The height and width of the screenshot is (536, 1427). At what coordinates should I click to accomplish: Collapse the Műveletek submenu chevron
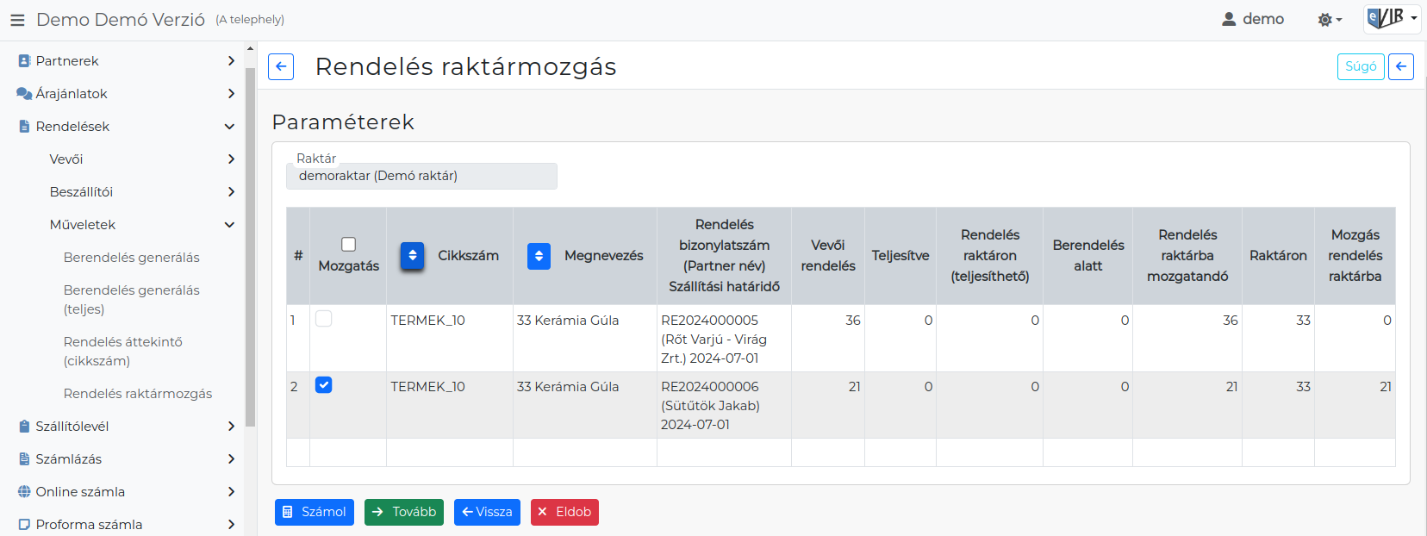[229, 225]
